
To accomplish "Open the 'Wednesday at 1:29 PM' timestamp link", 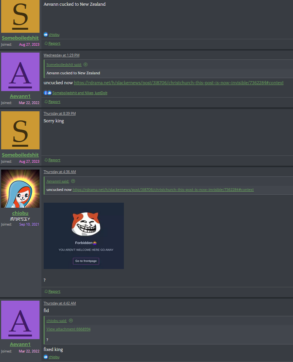I will point(62,55).
